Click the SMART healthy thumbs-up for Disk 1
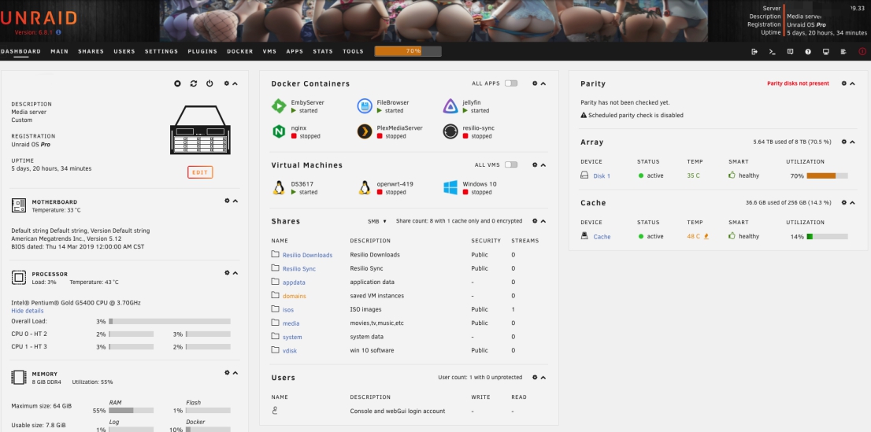The width and height of the screenshot is (871, 432). [732, 175]
